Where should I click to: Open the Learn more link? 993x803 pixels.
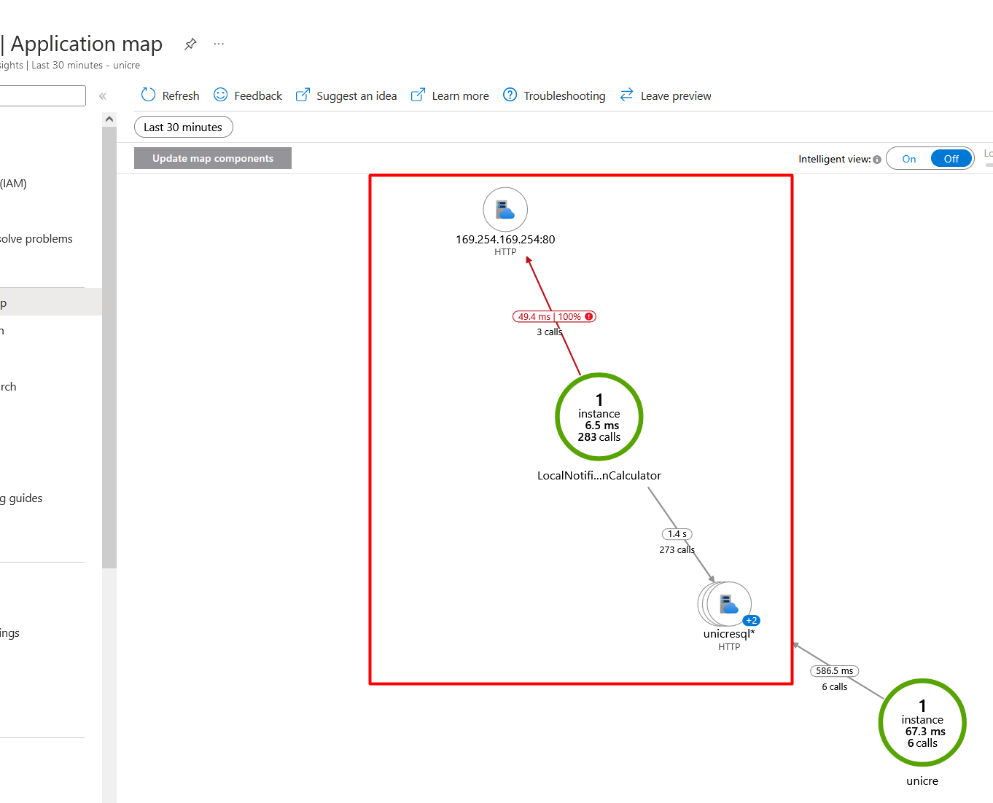460,95
